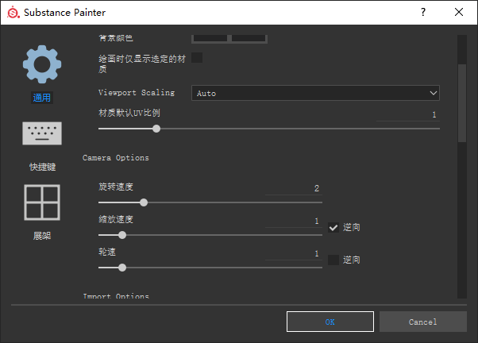Click the Cancel button

(x=422, y=322)
